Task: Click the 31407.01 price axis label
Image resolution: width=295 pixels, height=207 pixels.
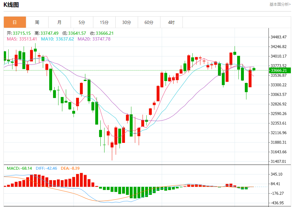Action: (278, 161)
